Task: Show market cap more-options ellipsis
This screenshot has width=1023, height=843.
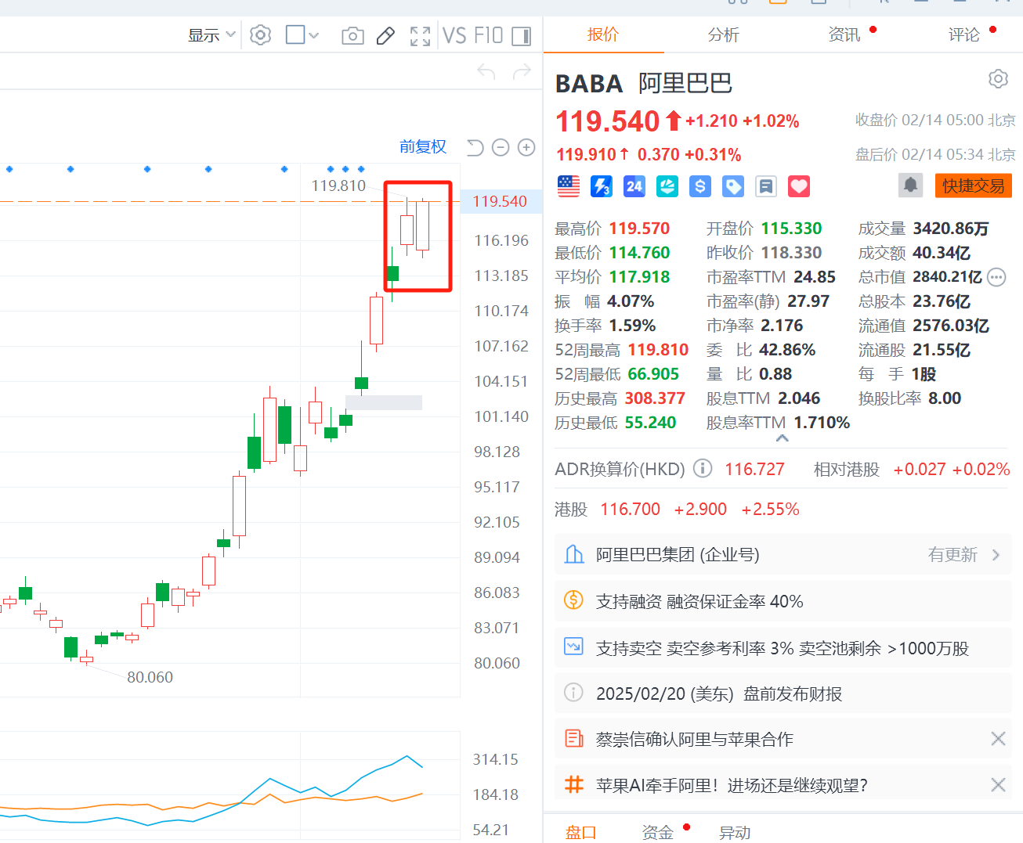Action: click(996, 277)
